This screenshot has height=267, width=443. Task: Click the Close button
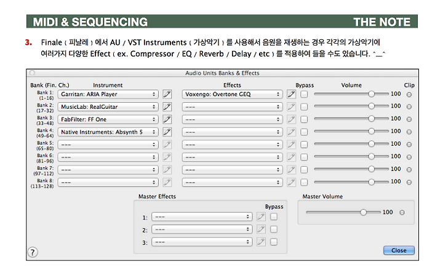tap(399, 250)
